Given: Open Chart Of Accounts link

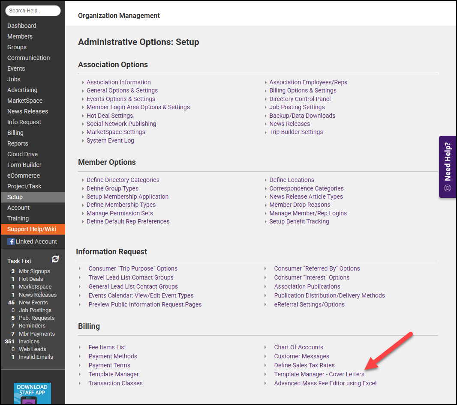Looking at the screenshot, I should pyautogui.click(x=298, y=347).
